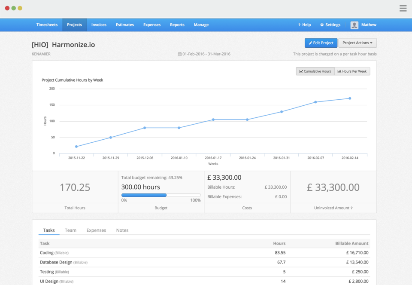Navigate to the Invoices section
412x285 pixels.
[98, 25]
